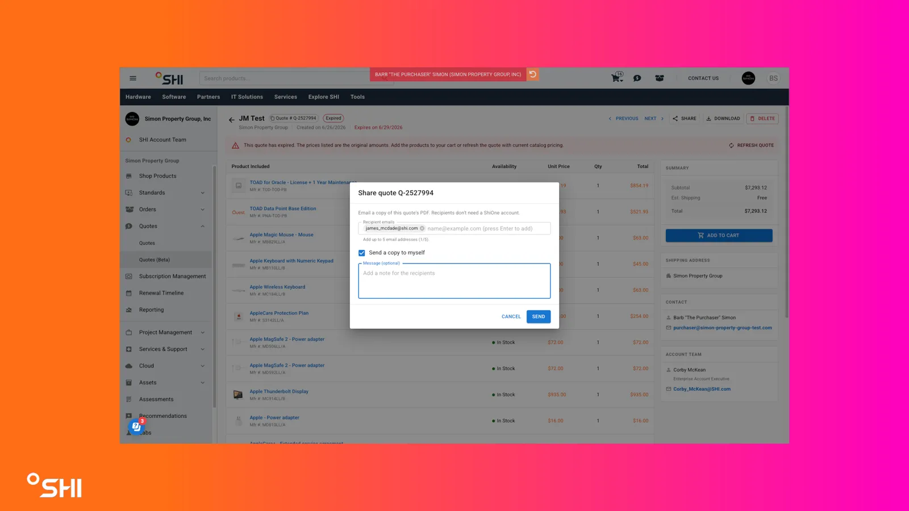The width and height of the screenshot is (909, 511).
Task: Toggle Send a copy to myself checkbox
Action: 362,253
